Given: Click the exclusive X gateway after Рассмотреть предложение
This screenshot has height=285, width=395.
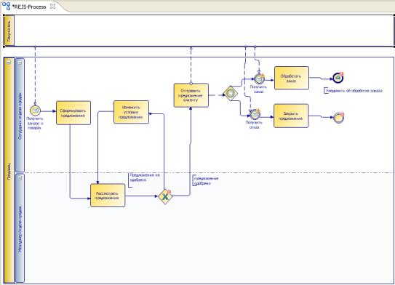Looking at the screenshot, I should 165,196.
